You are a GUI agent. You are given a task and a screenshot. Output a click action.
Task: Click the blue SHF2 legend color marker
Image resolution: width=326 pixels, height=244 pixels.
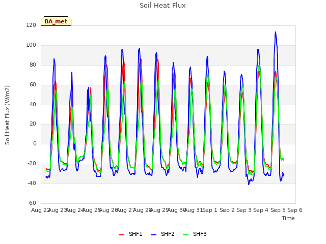[153, 235]
